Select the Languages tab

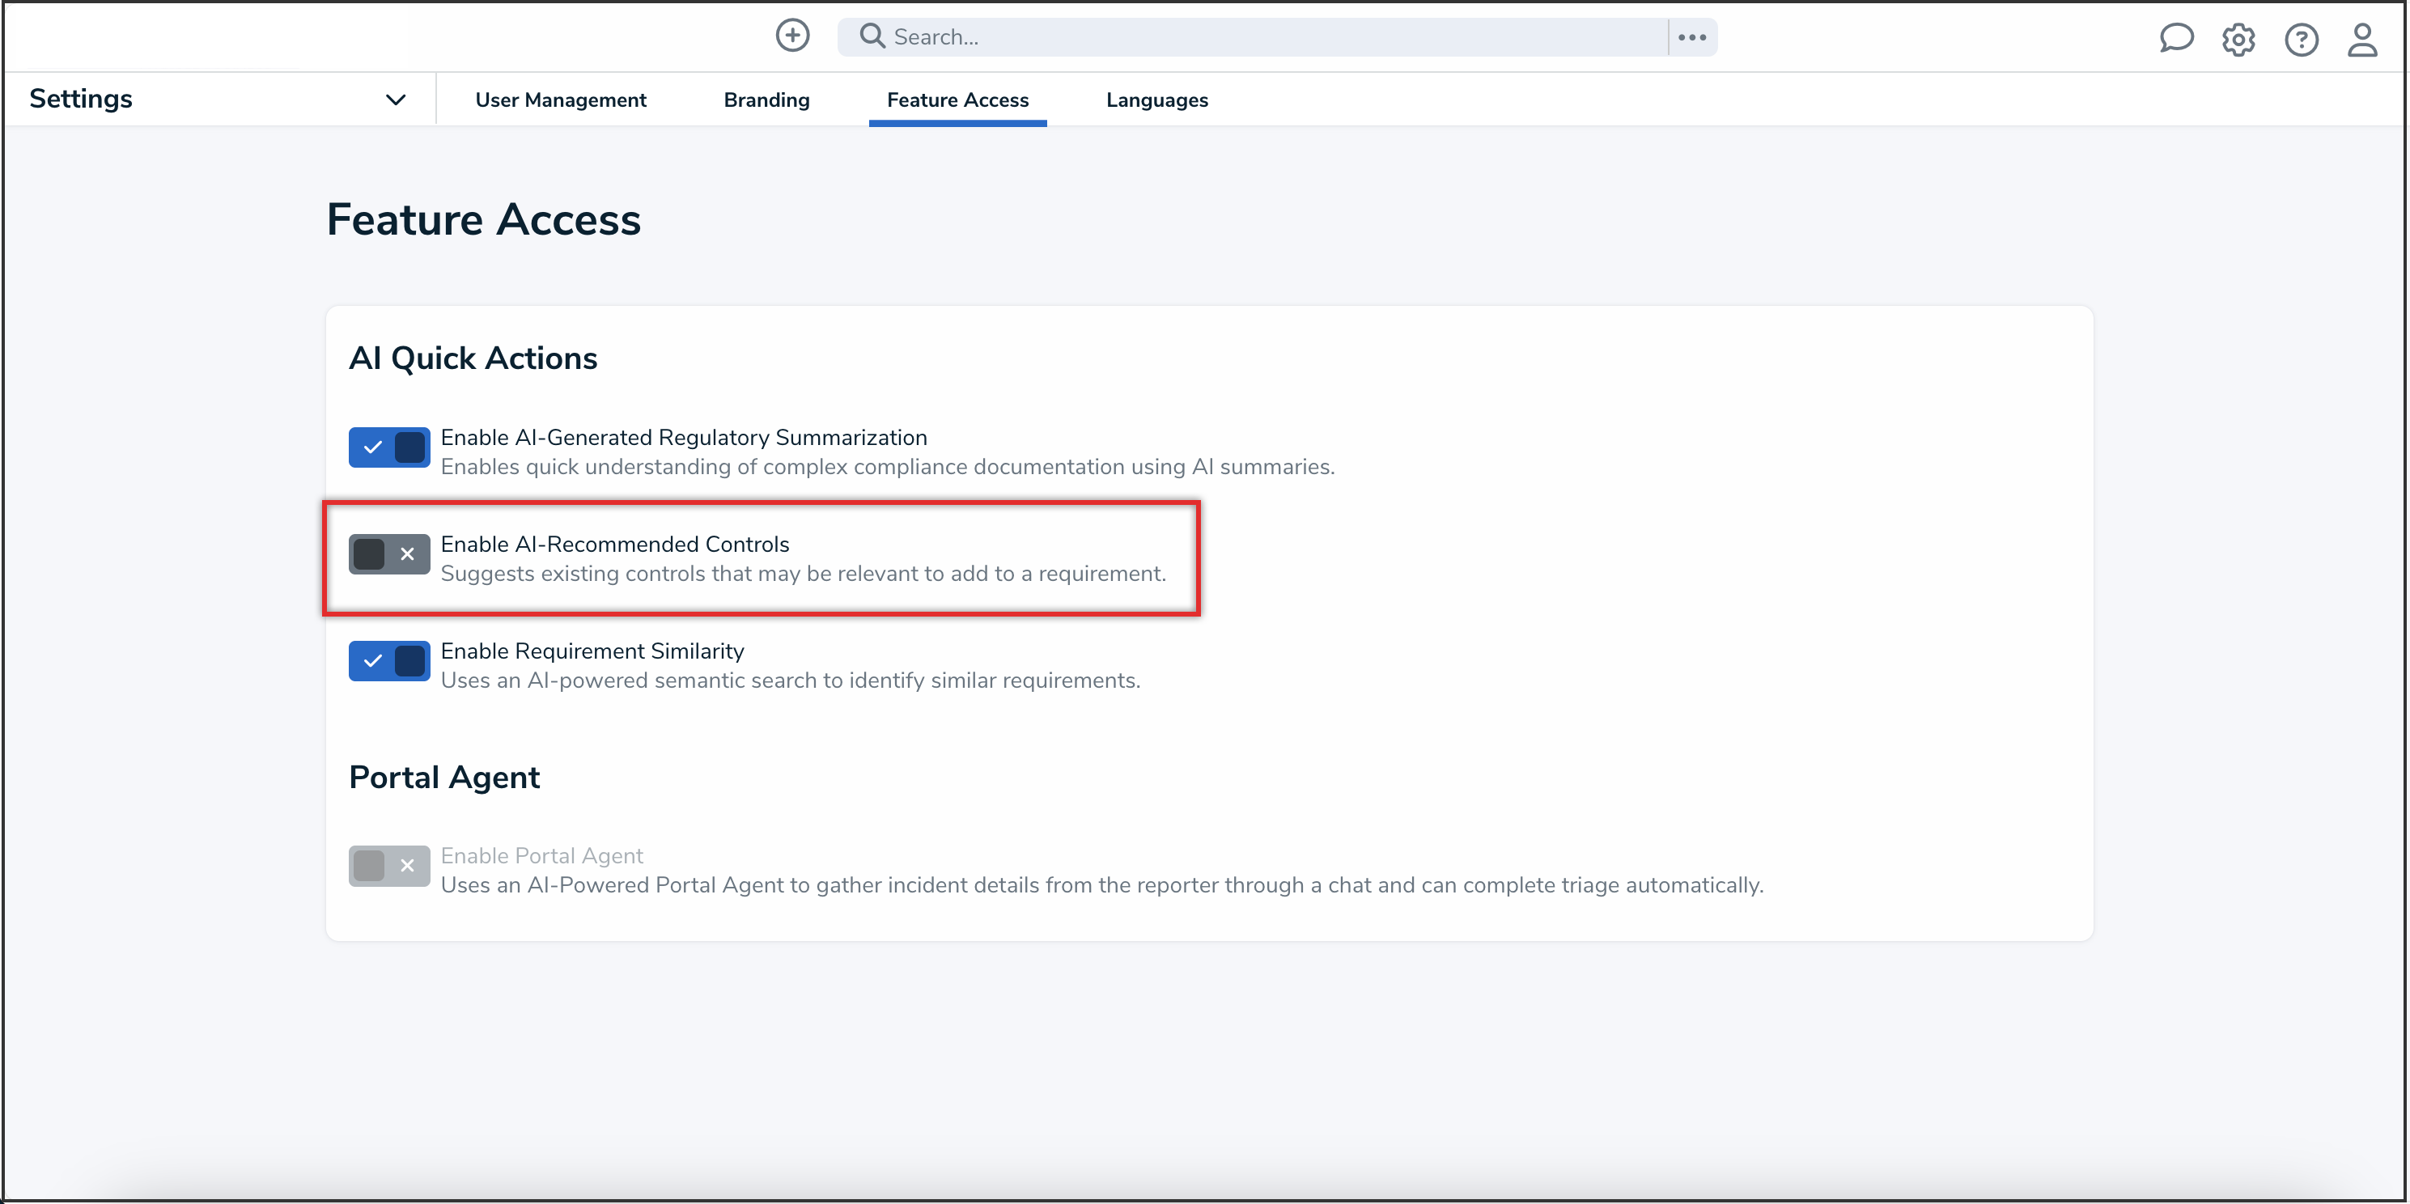click(1156, 100)
